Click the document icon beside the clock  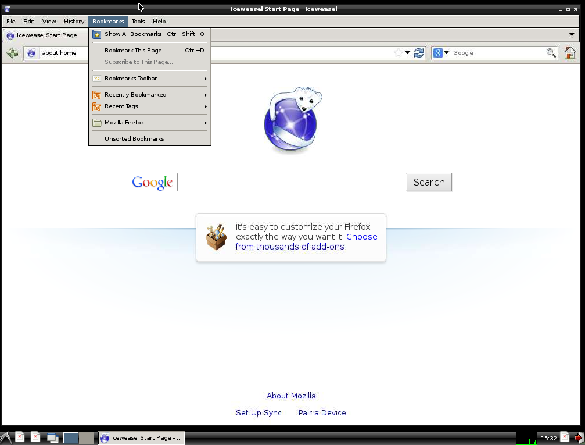tap(565, 437)
